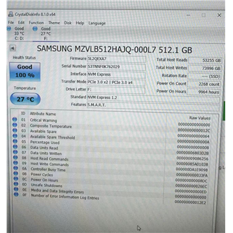Viewport: 233px width, 233px height.
Task: Click the Drive Letter field F:
Action: click(x=116, y=90)
